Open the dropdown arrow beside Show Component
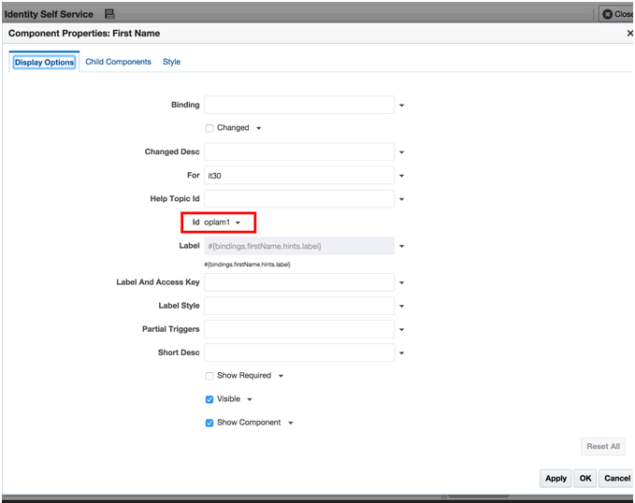The width and height of the screenshot is (635, 503). click(291, 424)
